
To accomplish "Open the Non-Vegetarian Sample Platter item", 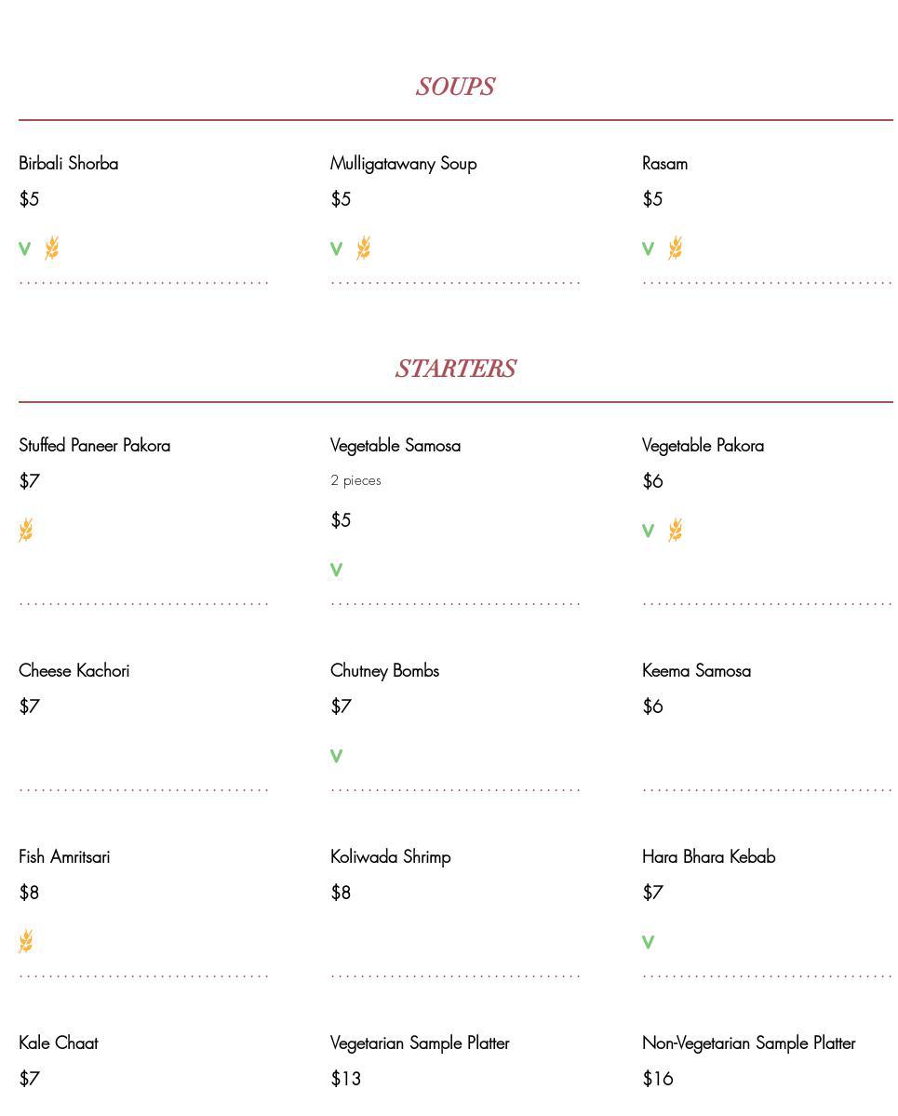I will tap(748, 1043).
